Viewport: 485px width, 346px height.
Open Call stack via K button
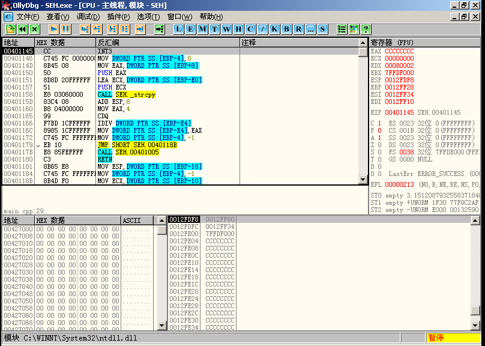274,29
